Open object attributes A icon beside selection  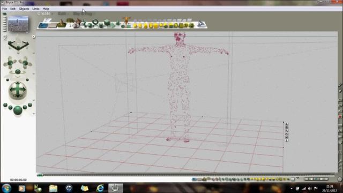pyautogui.click(x=287, y=124)
